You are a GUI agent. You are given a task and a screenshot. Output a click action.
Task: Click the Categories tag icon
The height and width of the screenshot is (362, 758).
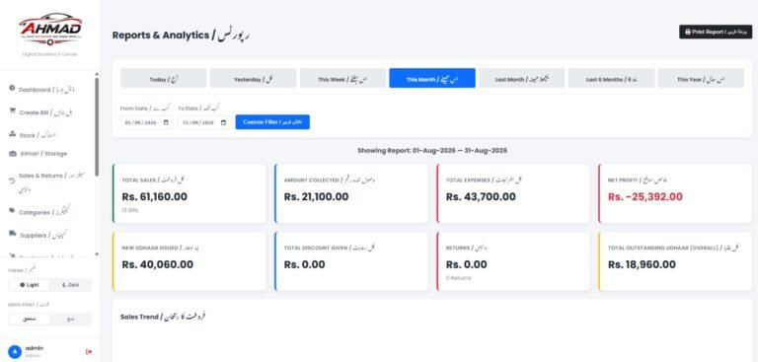pos(12,211)
